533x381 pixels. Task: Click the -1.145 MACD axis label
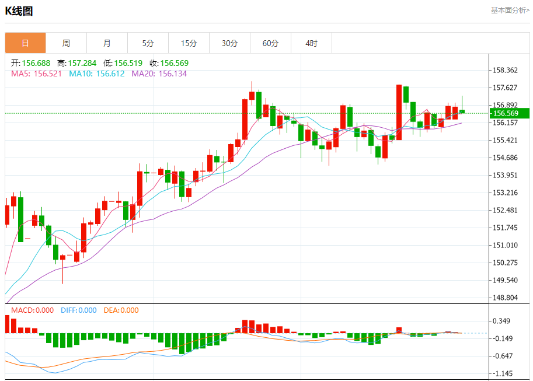(503, 373)
